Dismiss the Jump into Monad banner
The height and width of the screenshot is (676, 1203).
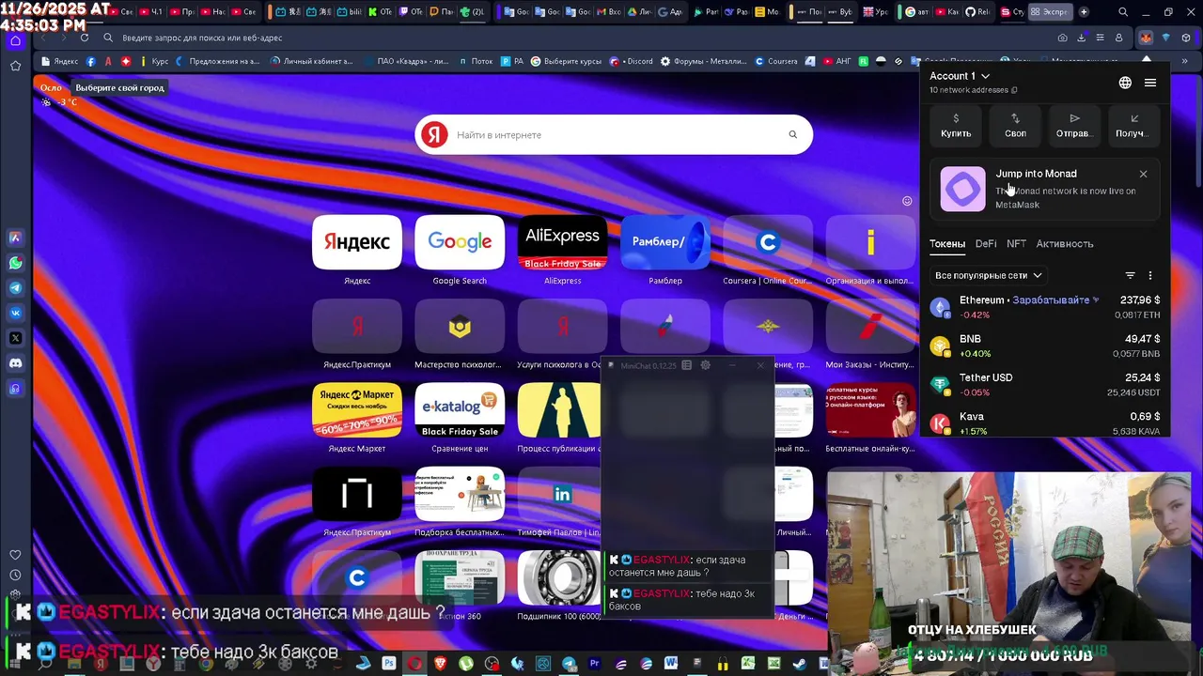tap(1143, 174)
